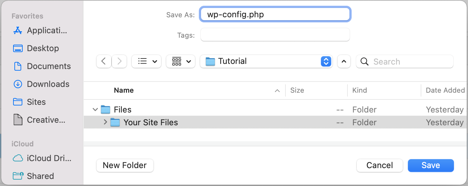Click the New Folder button
This screenshot has height=186, width=468.
tap(125, 165)
